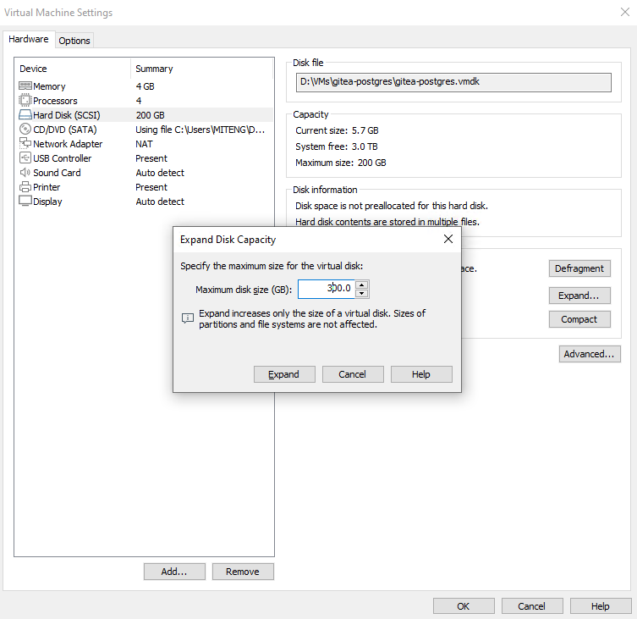Switch to the Hardware tab
This screenshot has width=637, height=619.
click(x=29, y=40)
